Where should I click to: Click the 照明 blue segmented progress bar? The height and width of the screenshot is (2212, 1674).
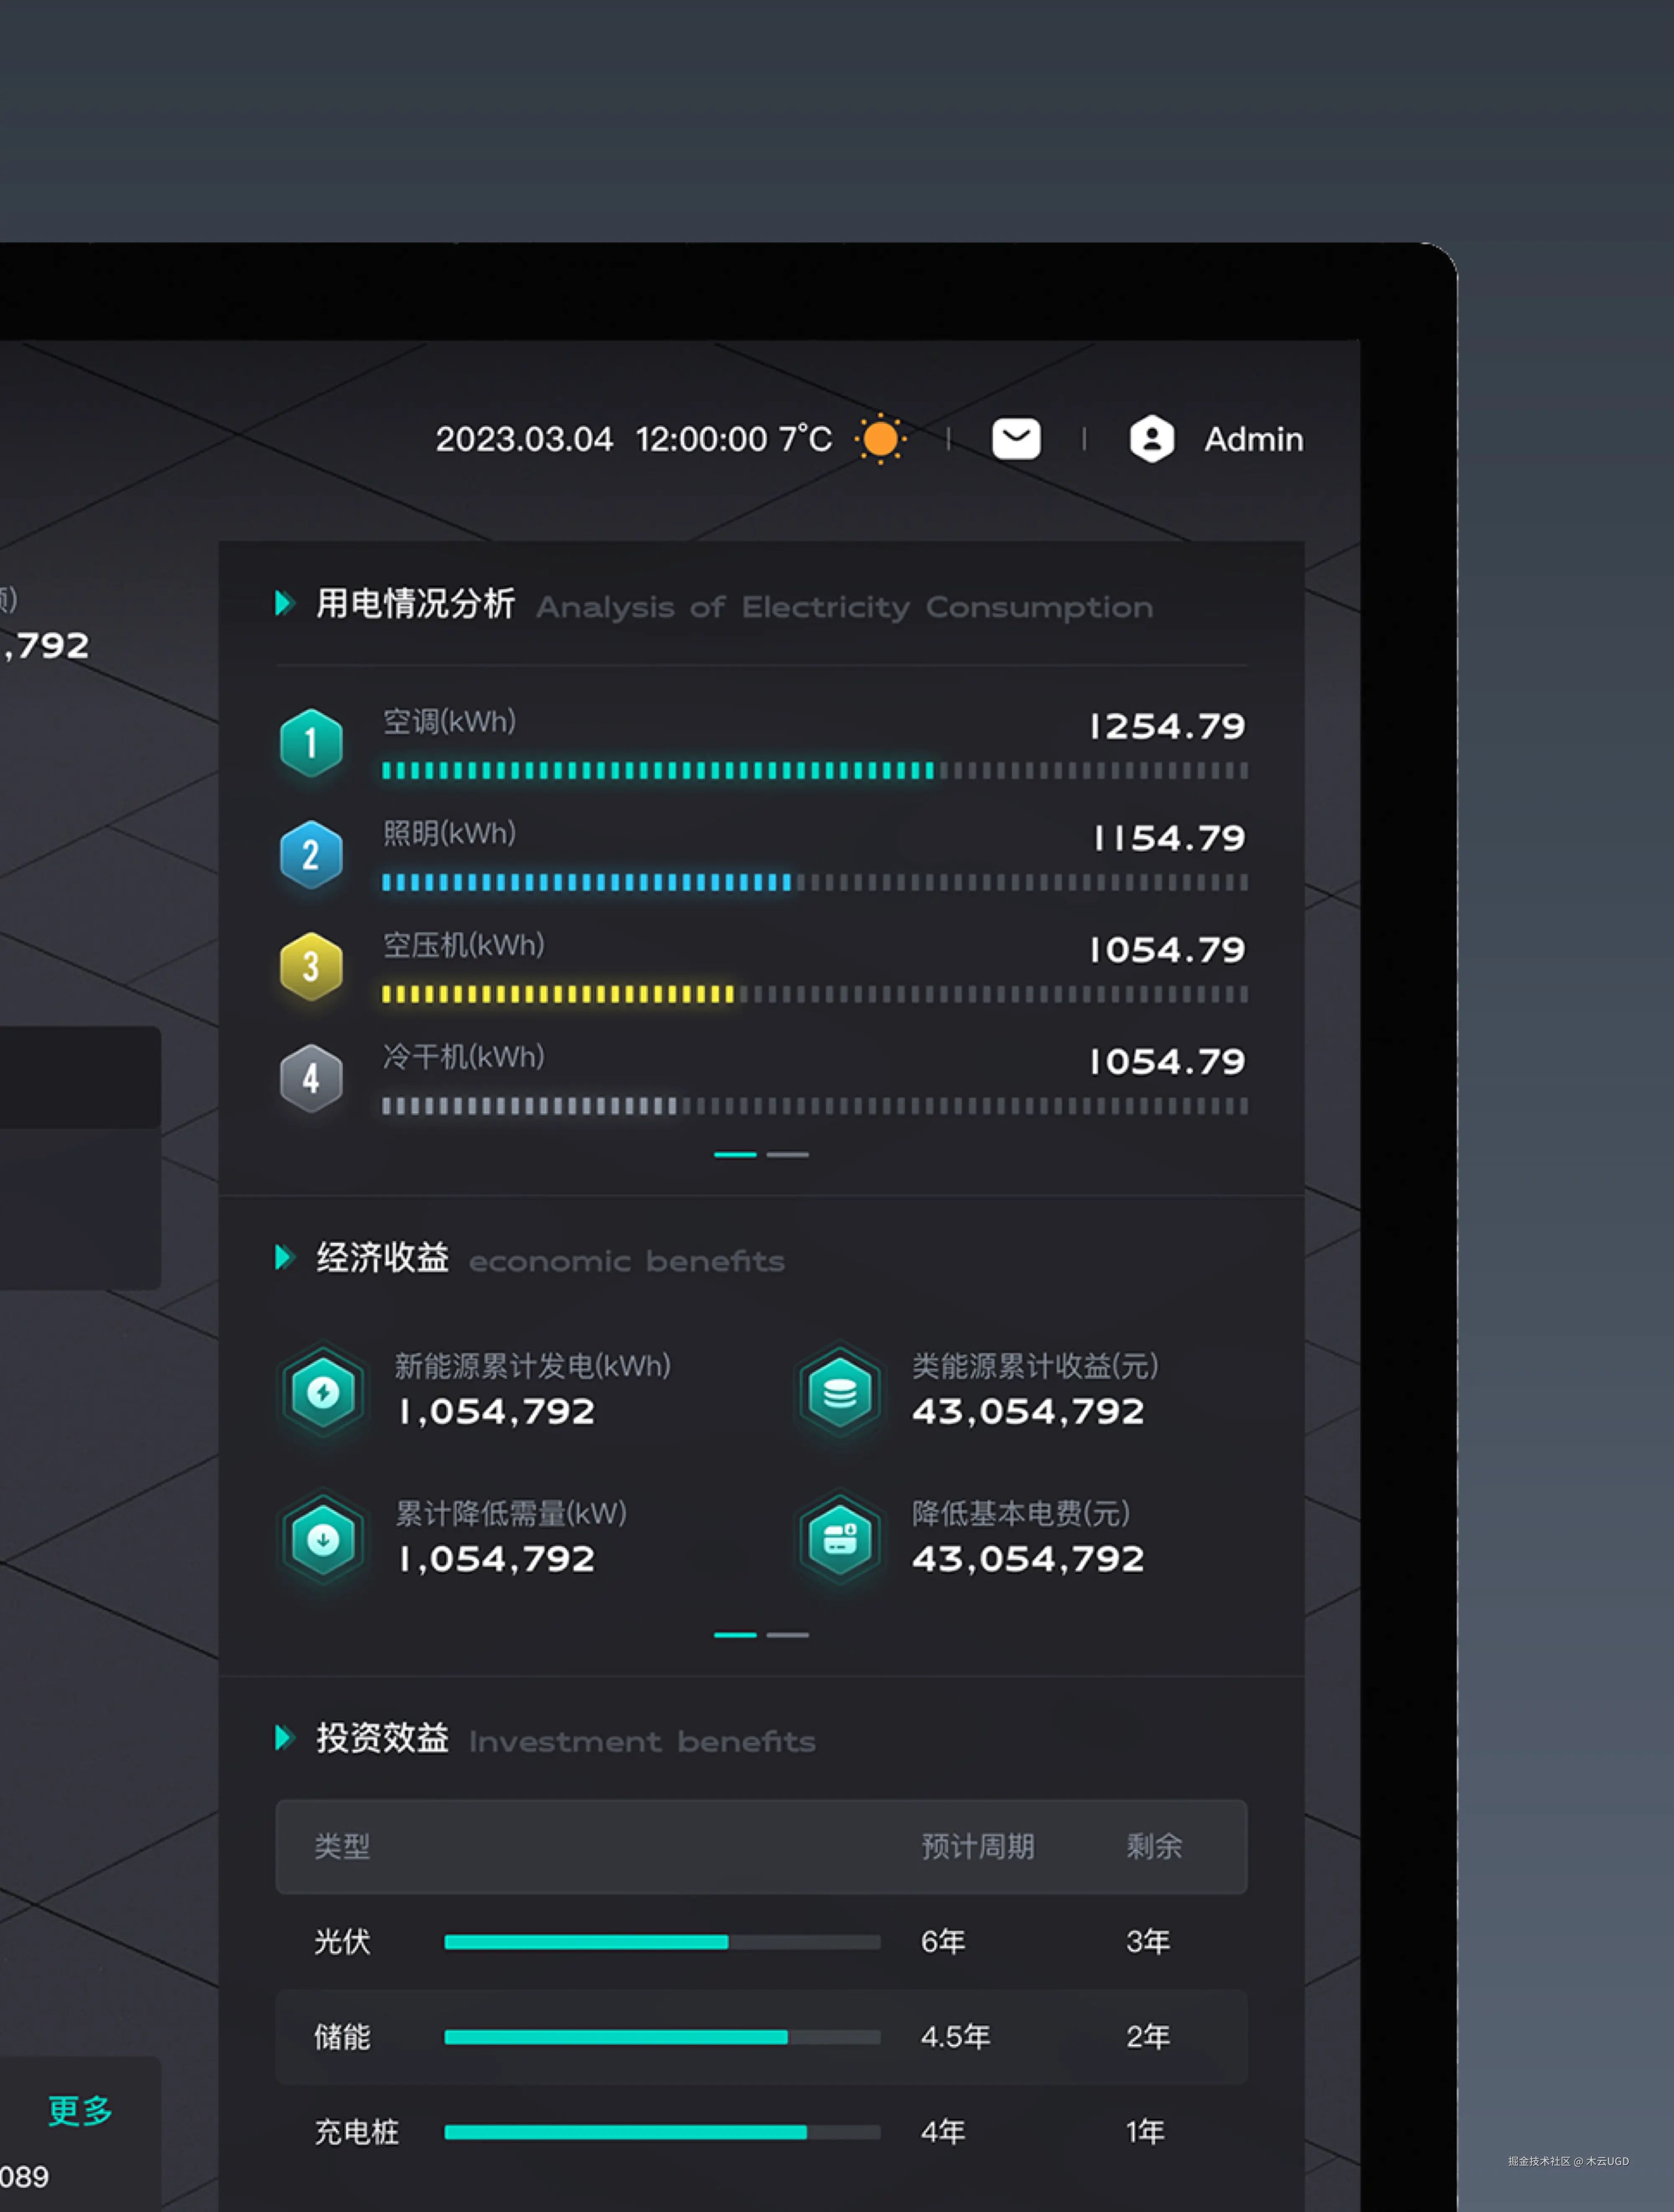point(815,882)
